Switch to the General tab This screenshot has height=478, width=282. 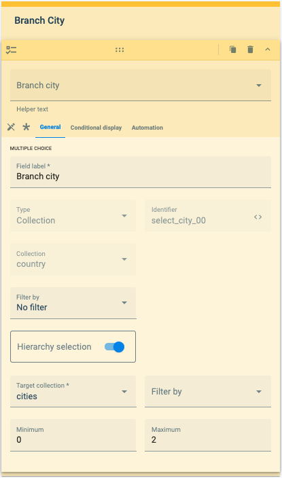pos(50,127)
